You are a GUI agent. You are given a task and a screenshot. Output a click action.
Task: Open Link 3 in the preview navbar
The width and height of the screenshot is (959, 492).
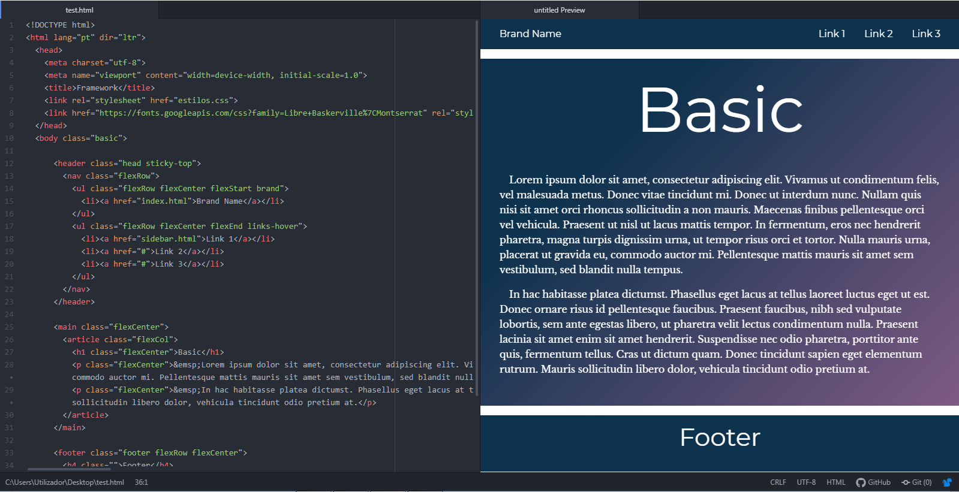pos(926,34)
